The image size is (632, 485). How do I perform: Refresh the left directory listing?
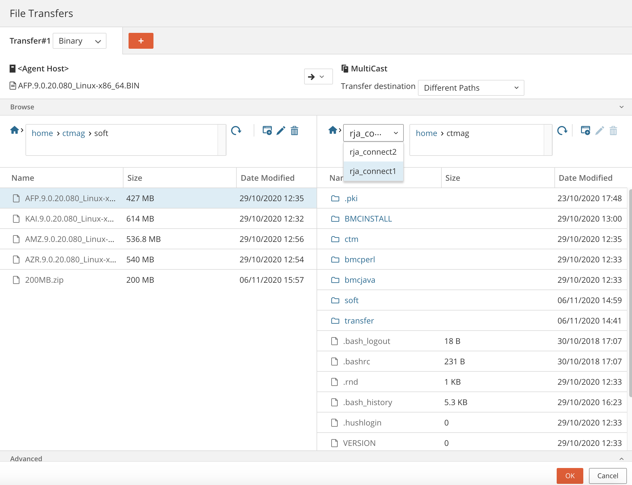[236, 131]
